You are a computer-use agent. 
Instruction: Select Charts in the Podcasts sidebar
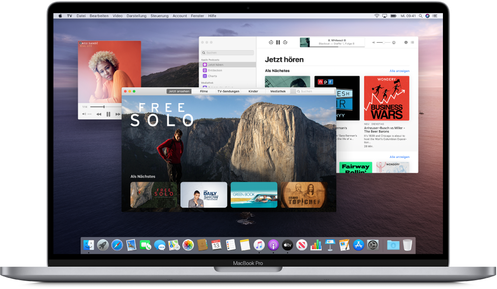click(x=215, y=76)
